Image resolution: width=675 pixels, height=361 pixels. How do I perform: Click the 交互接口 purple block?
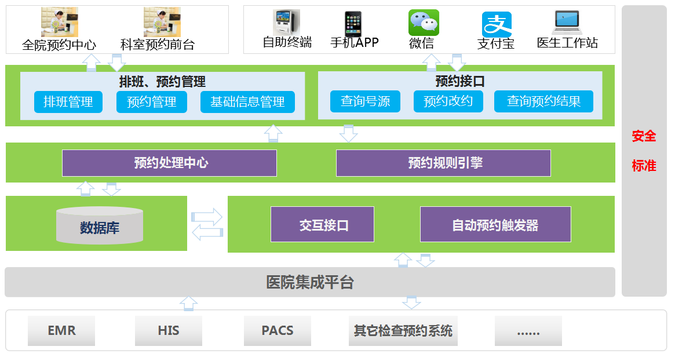coord(322,224)
